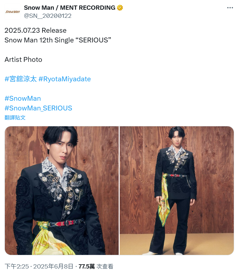
Task: Click 翻譯貼文 to translate the post
Action: pyautogui.click(x=15, y=118)
